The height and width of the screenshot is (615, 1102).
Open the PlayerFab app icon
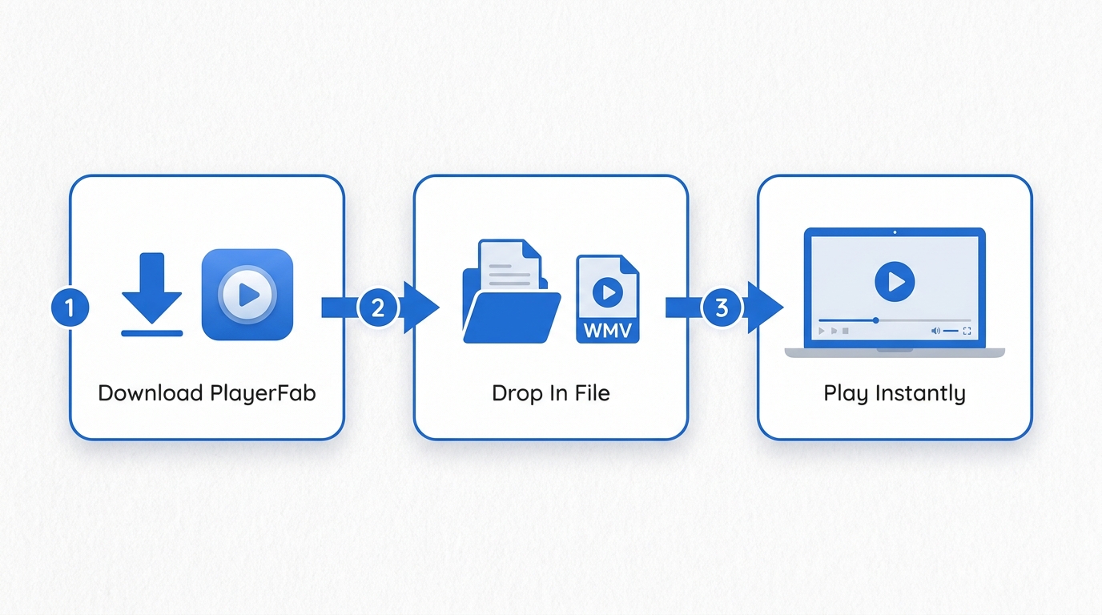tap(247, 295)
